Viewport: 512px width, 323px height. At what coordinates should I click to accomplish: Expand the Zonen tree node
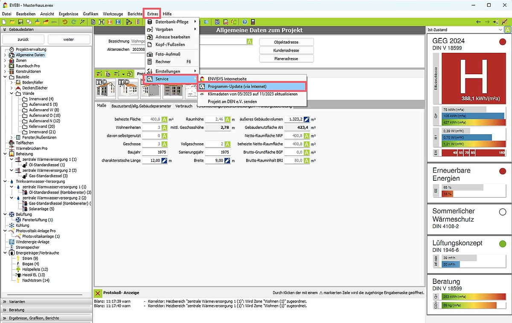click(6, 61)
